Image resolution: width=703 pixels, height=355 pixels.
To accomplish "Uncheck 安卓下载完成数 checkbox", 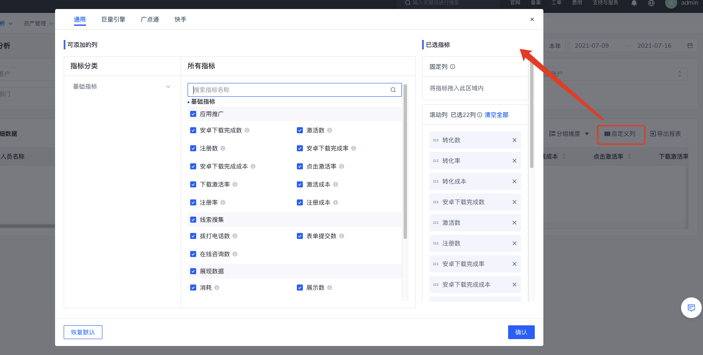I will pos(193,130).
